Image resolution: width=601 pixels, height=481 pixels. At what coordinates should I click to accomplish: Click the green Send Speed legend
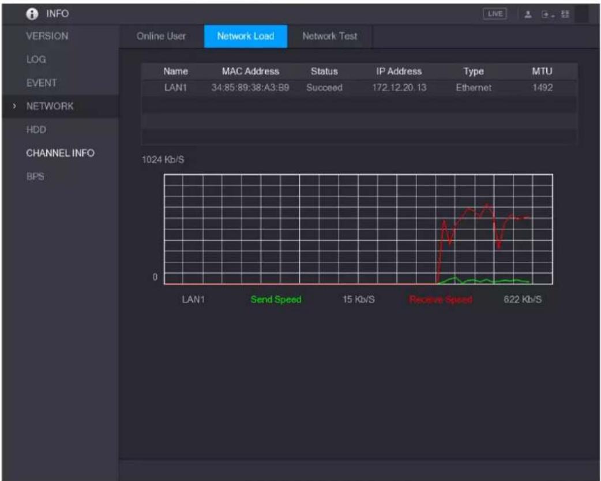coord(276,299)
